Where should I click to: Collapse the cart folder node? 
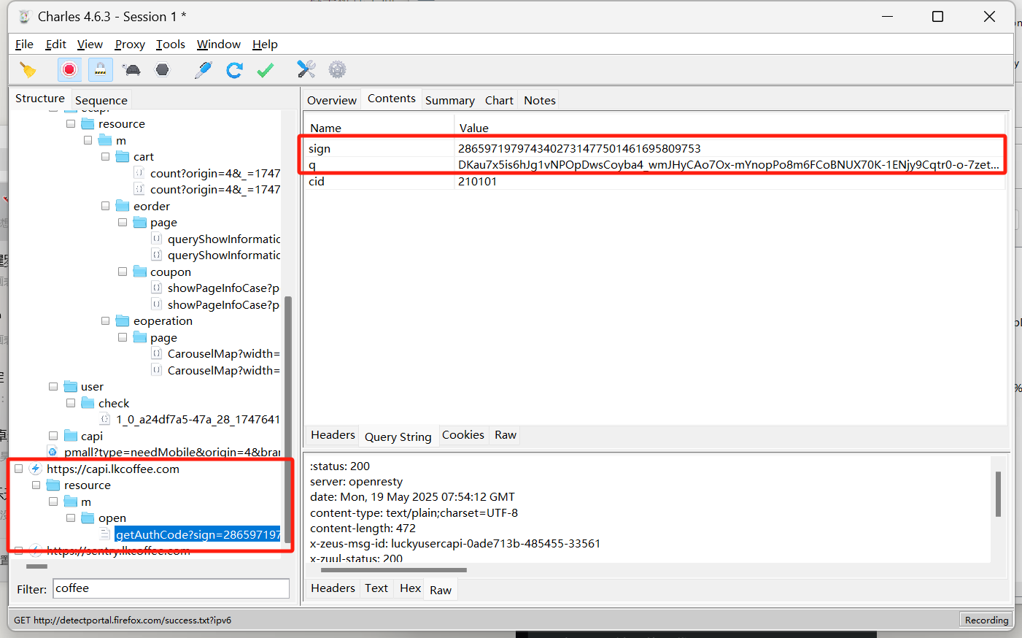(106, 157)
